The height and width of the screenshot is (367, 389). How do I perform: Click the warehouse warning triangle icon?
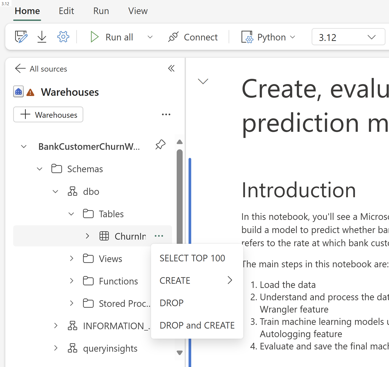tap(30, 92)
